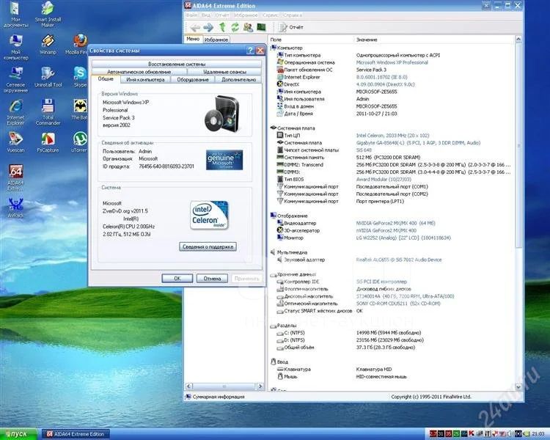Select the Отображение group row

click(289, 216)
